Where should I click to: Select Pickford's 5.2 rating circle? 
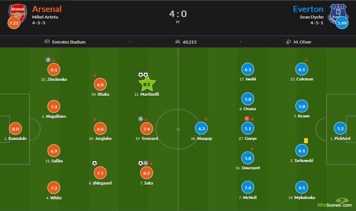[x=340, y=129]
